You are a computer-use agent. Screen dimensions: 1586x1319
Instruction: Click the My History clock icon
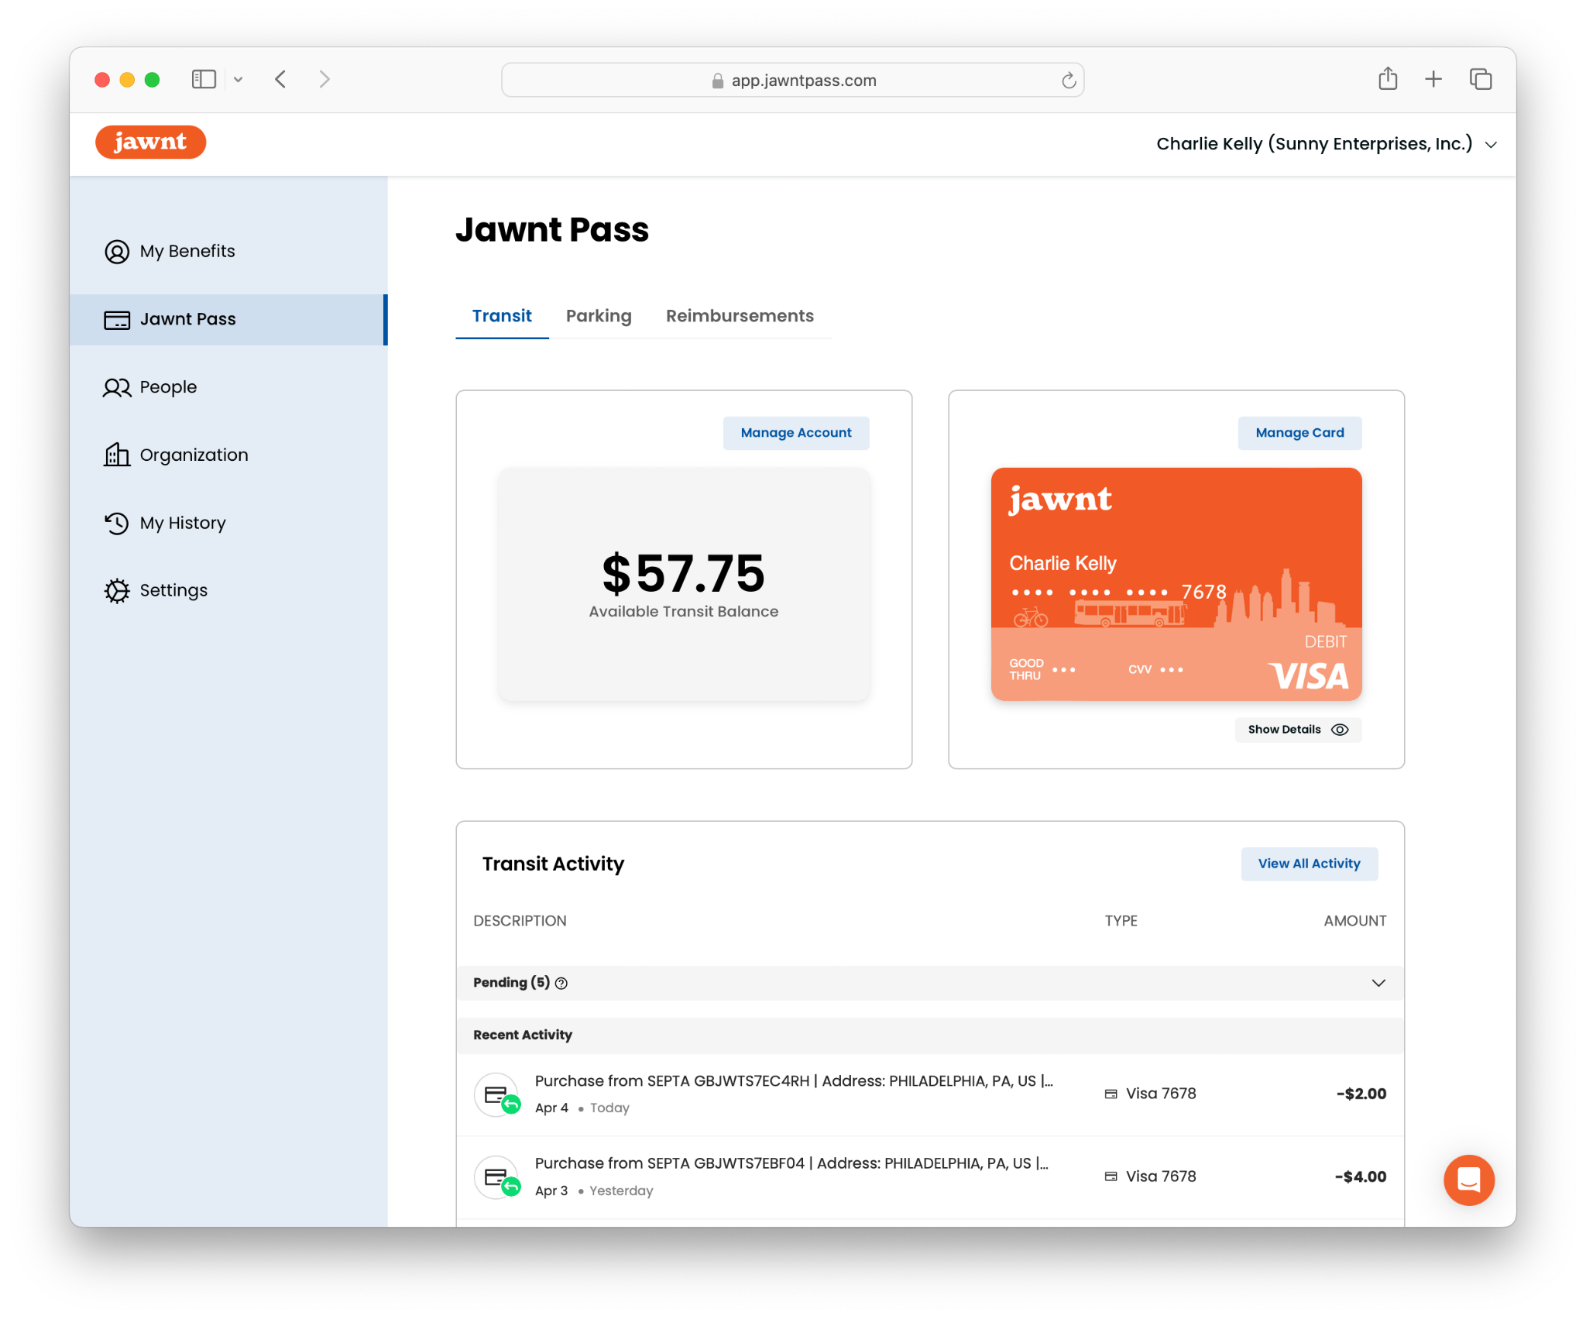pyautogui.click(x=117, y=524)
